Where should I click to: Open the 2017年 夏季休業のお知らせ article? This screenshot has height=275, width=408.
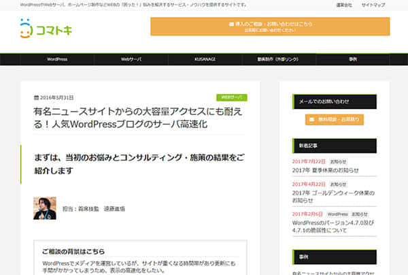coord(325,170)
